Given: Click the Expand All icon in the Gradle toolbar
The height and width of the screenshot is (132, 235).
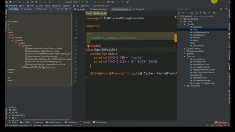Looking at the screenshot, I should tap(197, 13).
